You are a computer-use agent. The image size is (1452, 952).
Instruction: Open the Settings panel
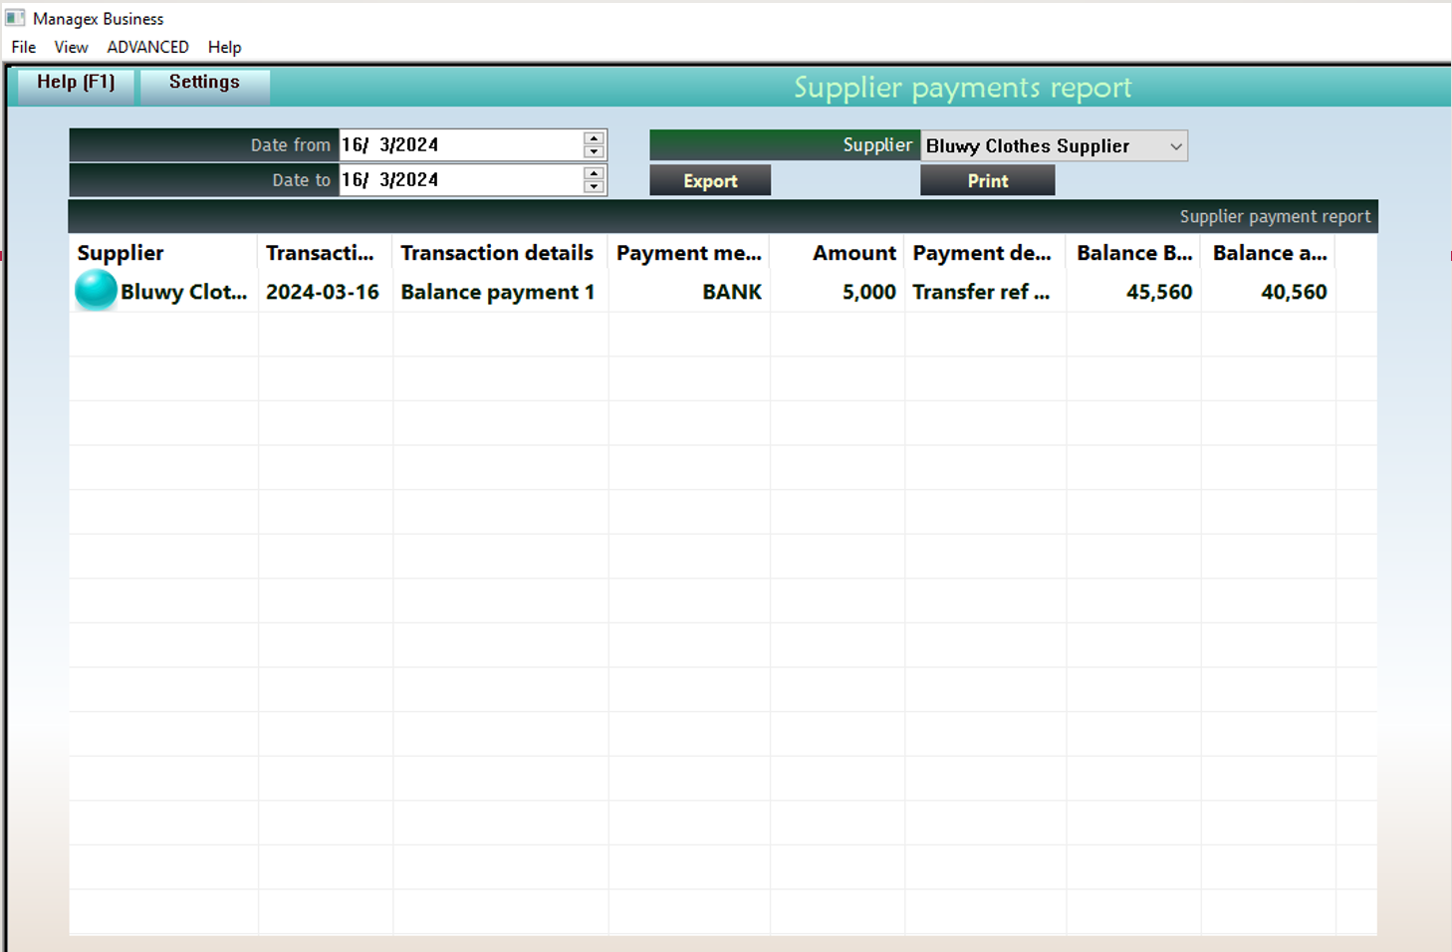(x=203, y=82)
